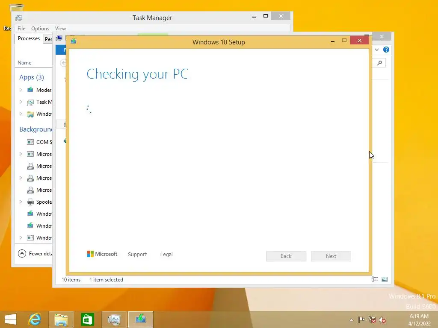This screenshot has height=328, width=438.
Task: Select the Processes tab in Task Manager
Action: [x=29, y=38]
